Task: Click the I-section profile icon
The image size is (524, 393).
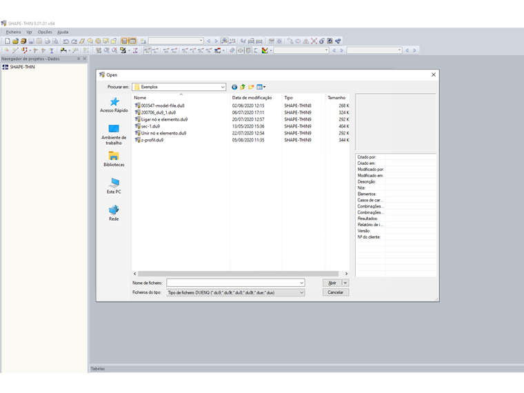Action: [x=52, y=50]
